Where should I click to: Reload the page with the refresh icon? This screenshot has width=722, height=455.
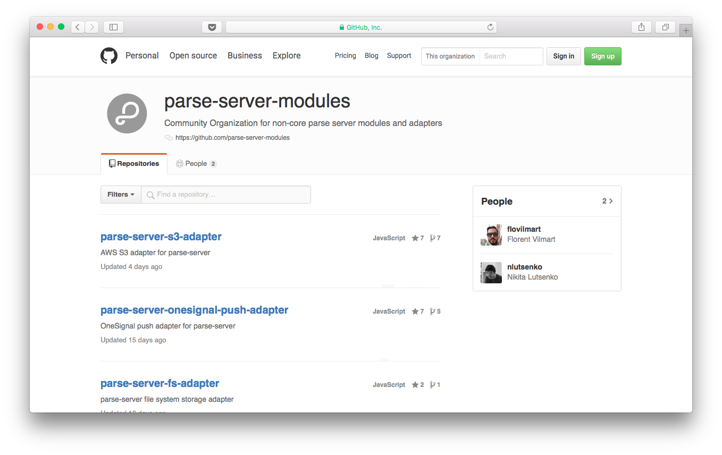(x=490, y=27)
